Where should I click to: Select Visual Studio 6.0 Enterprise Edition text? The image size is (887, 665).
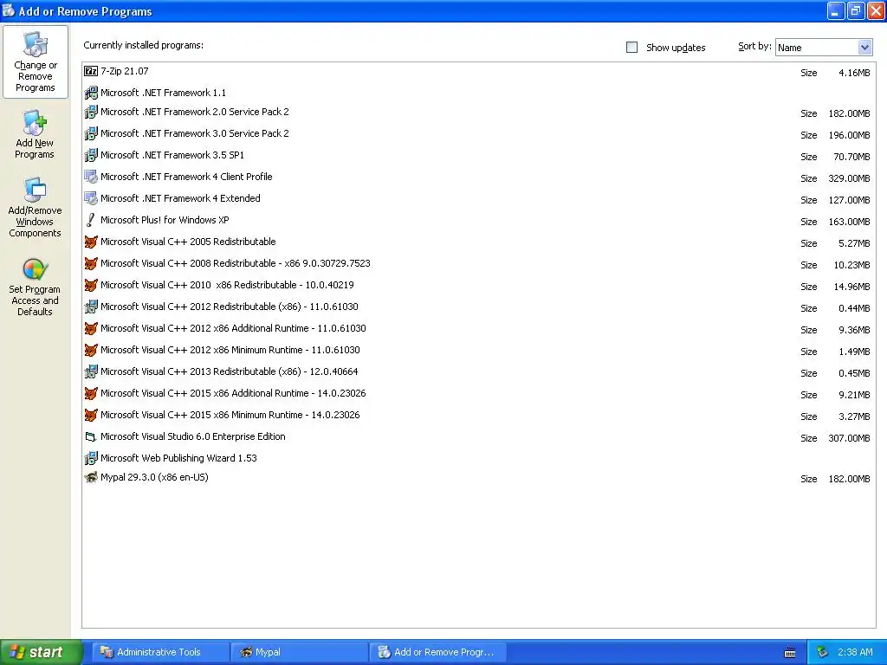click(x=193, y=436)
